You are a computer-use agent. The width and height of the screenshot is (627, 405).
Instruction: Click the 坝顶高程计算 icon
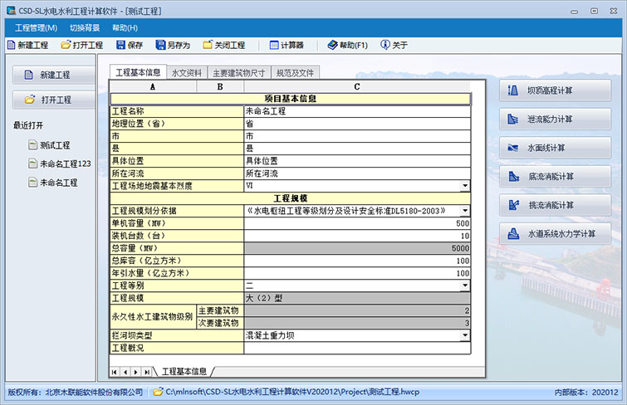513,90
